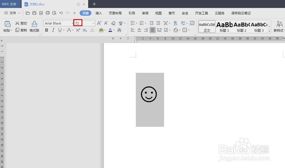
Task: Select the 正文 style
Action: (207, 27)
